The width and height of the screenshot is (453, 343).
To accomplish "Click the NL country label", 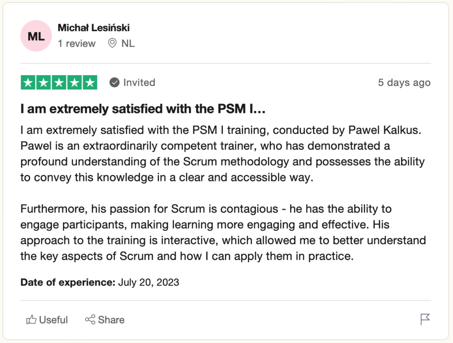I will pyautogui.click(x=128, y=43).
